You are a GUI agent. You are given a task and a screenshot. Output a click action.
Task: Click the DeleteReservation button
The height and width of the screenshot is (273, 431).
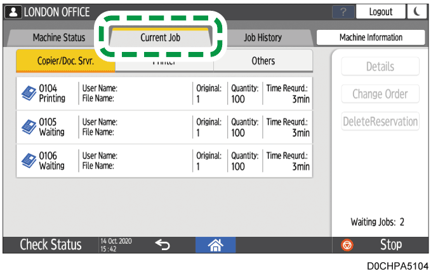point(380,122)
